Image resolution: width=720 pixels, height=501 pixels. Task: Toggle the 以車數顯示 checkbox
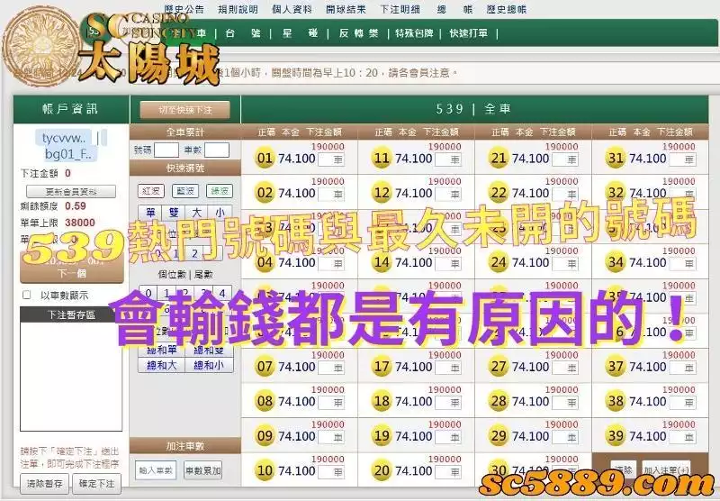click(x=27, y=295)
